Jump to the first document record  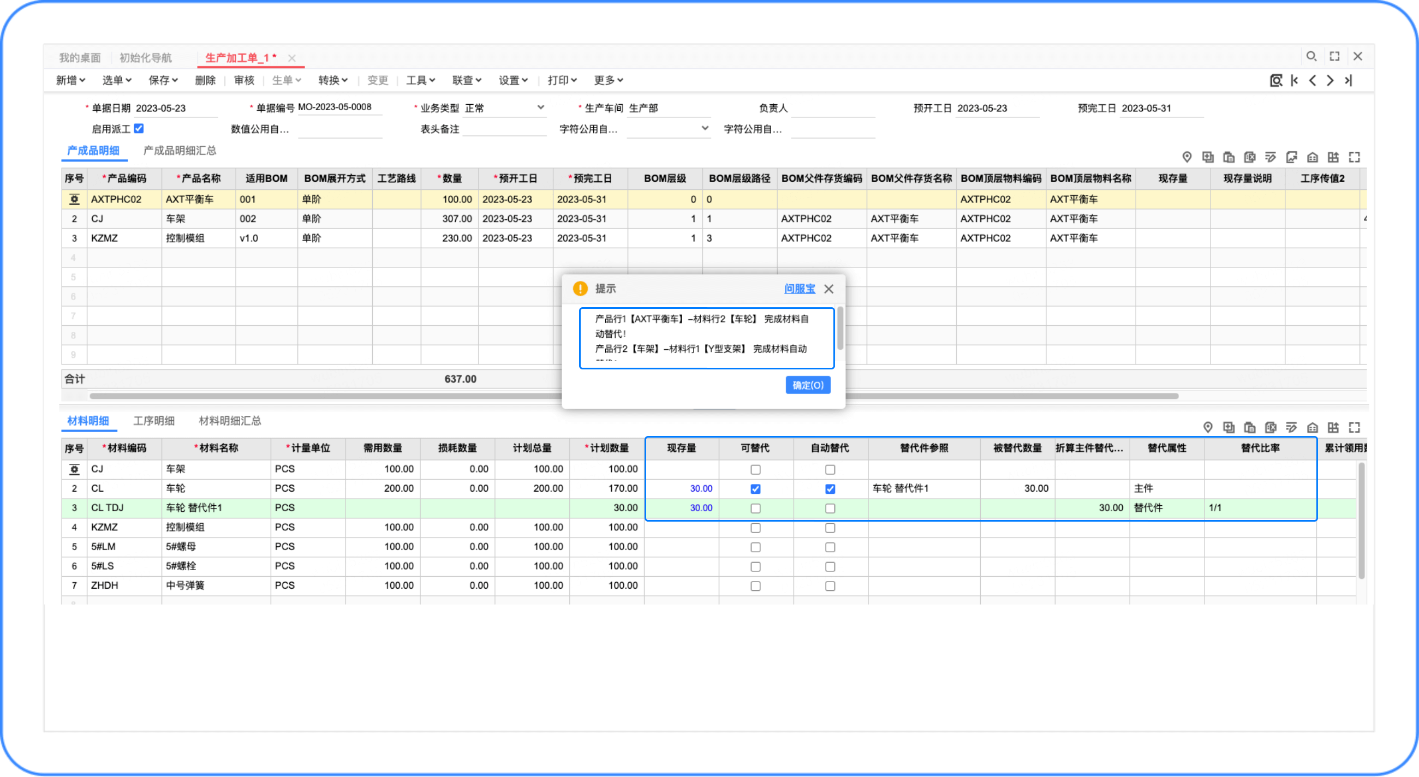pyautogui.click(x=1294, y=80)
